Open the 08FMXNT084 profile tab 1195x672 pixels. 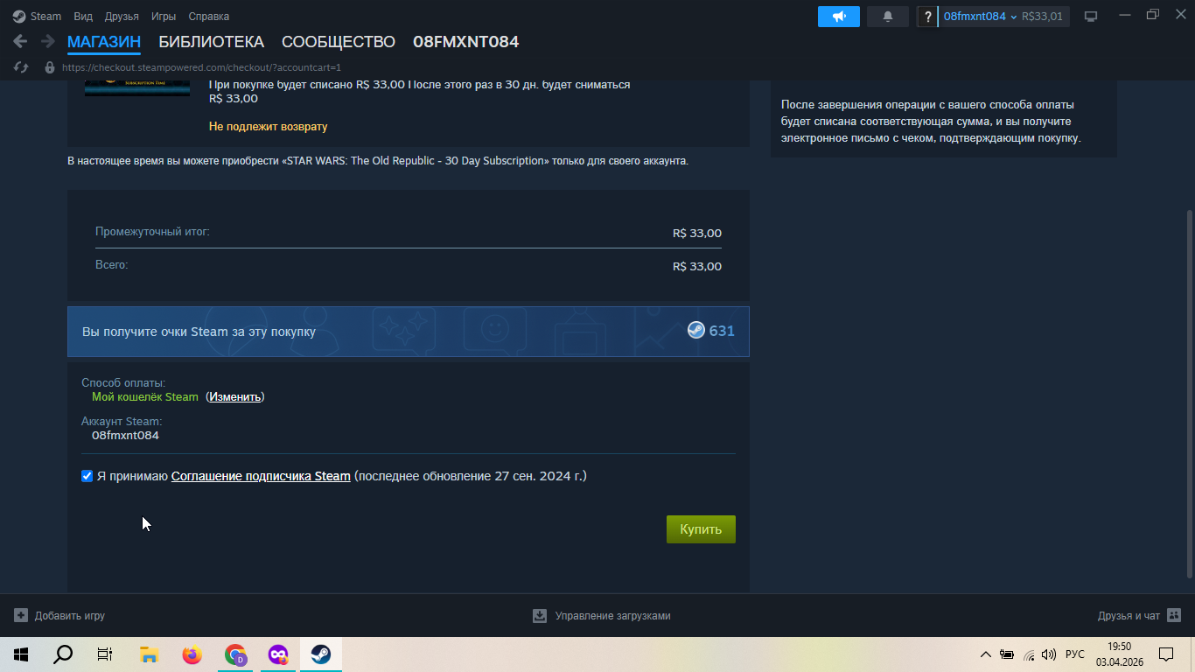pyautogui.click(x=465, y=42)
